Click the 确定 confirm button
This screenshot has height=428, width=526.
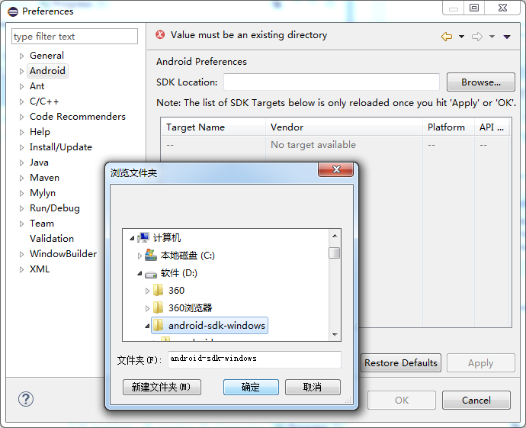[251, 387]
